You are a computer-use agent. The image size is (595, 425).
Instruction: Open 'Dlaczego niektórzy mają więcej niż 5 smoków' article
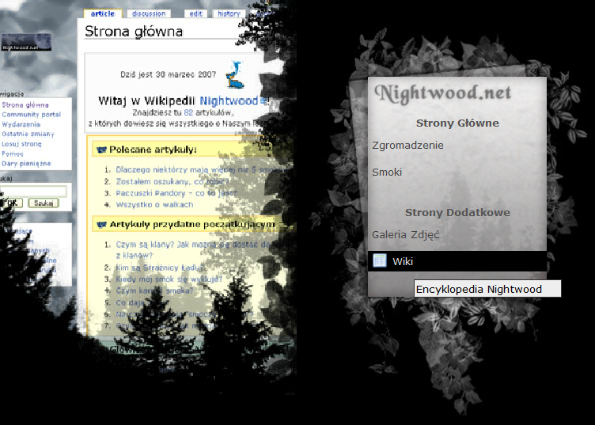[200, 169]
